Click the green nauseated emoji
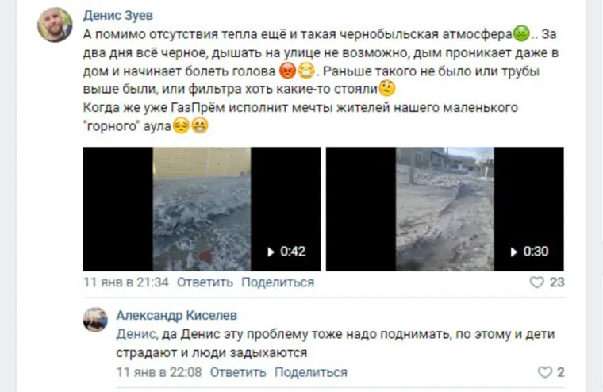The height and width of the screenshot is (392, 603). pyautogui.click(x=521, y=33)
